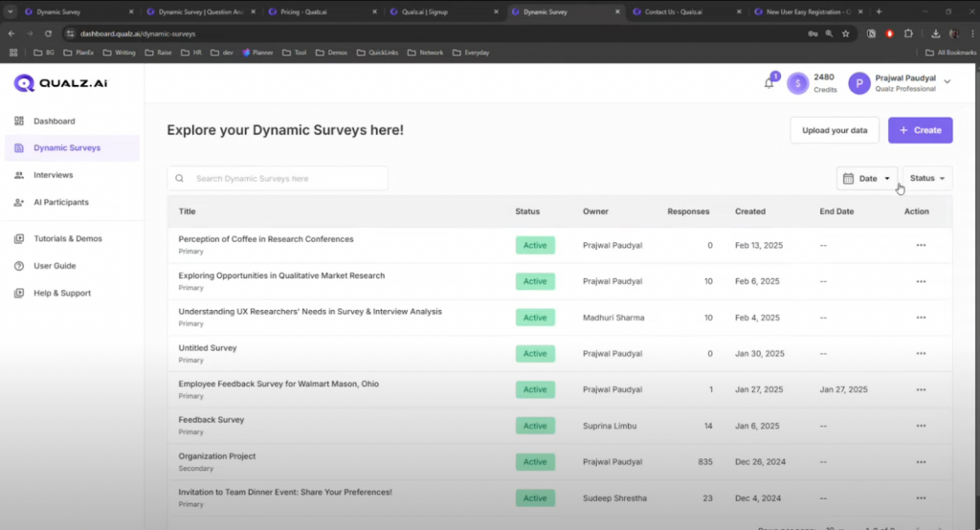980x530 pixels.
Task: Go to Dashboard in sidebar
Action: 54,121
